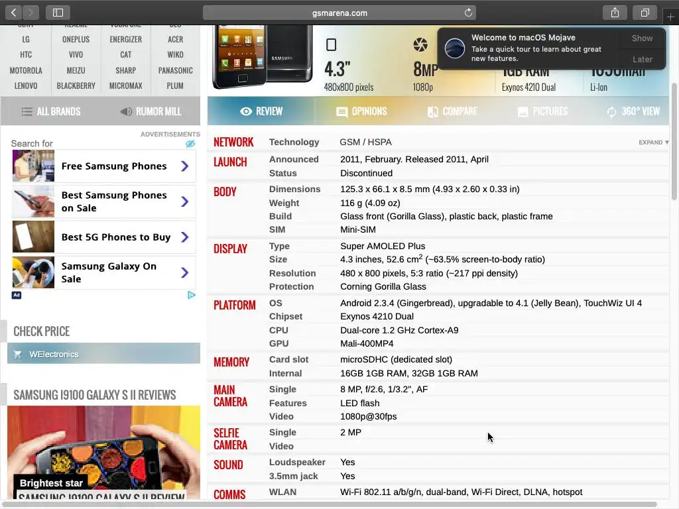Click the HTC brand link

tap(26, 54)
